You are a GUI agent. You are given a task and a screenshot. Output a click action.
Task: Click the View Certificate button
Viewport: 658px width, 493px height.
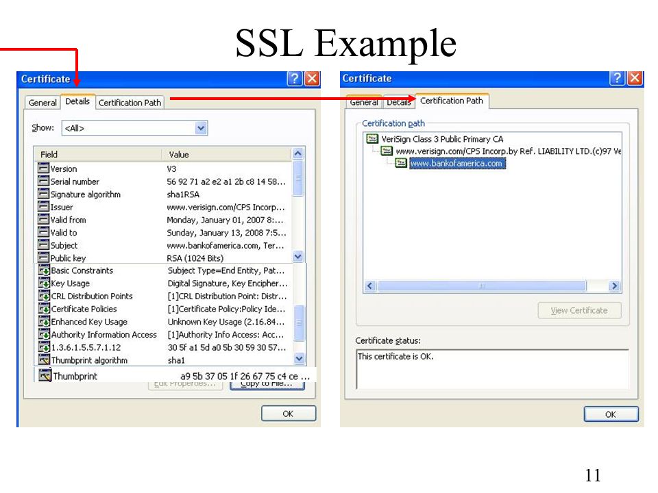[x=580, y=310]
